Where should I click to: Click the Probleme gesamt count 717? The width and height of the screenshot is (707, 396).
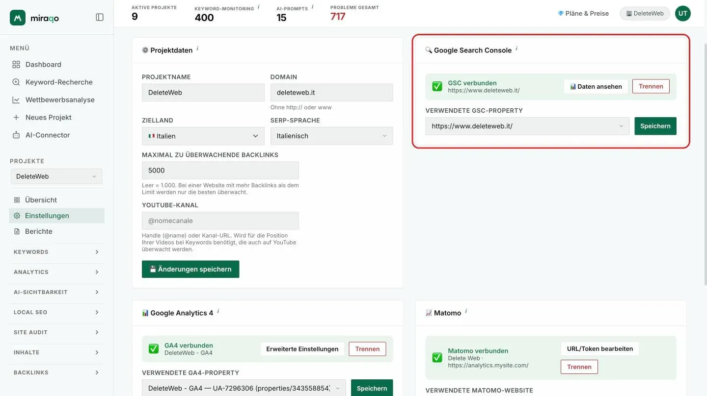[x=338, y=17]
